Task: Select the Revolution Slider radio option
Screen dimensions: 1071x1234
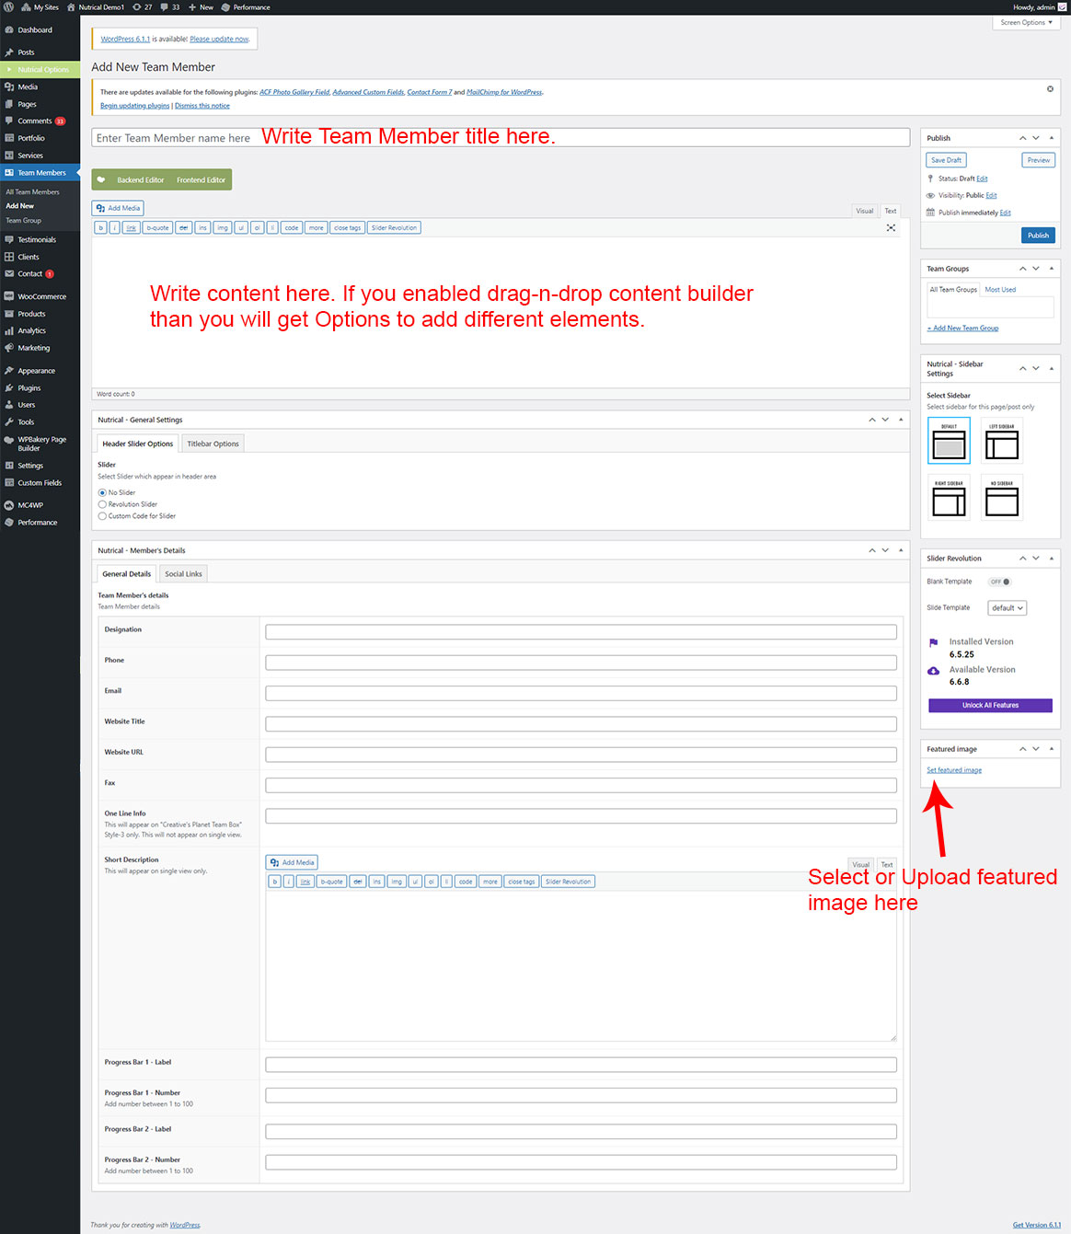Action: [102, 504]
